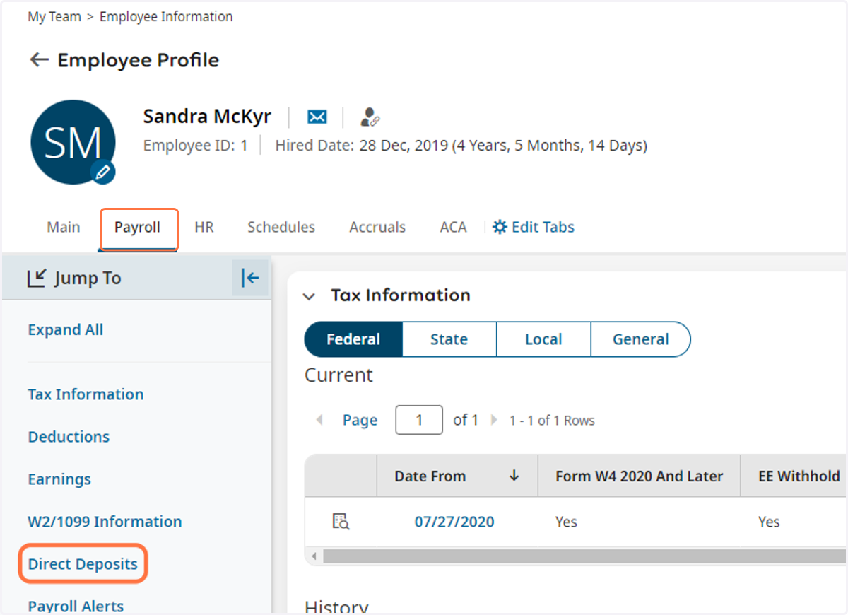This screenshot has height=615, width=848.
Task: Jump to Payroll Alerts
Action: click(x=76, y=606)
